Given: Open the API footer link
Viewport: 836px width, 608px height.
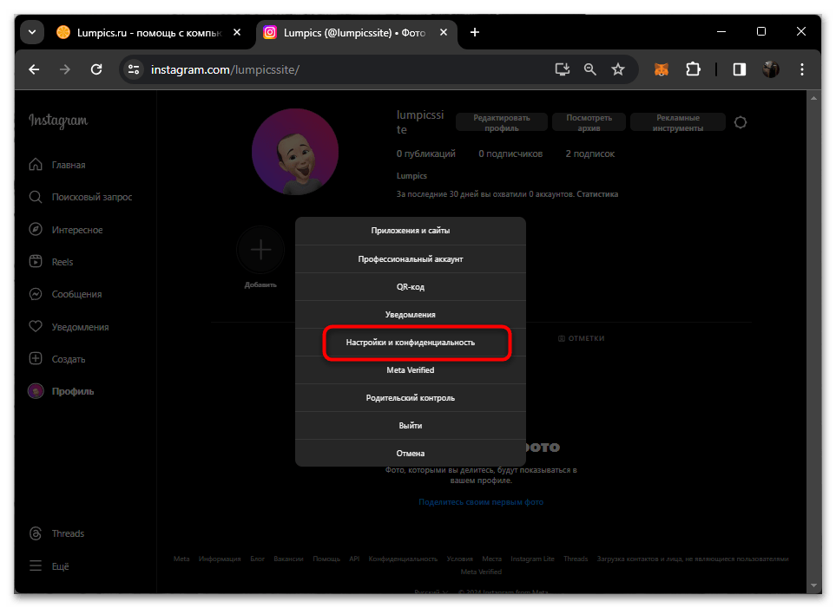Looking at the screenshot, I should click(x=354, y=559).
